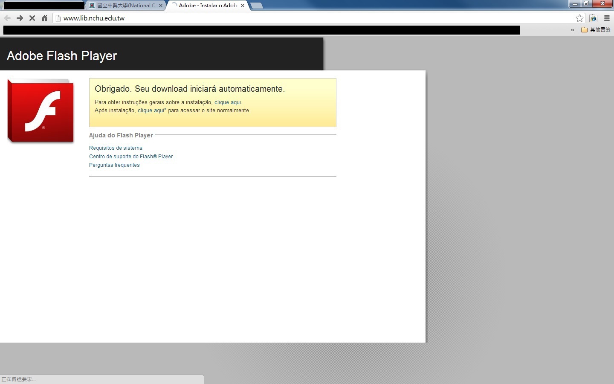614x384 pixels.
Task: Close the browser window
Action: [x=602, y=4]
